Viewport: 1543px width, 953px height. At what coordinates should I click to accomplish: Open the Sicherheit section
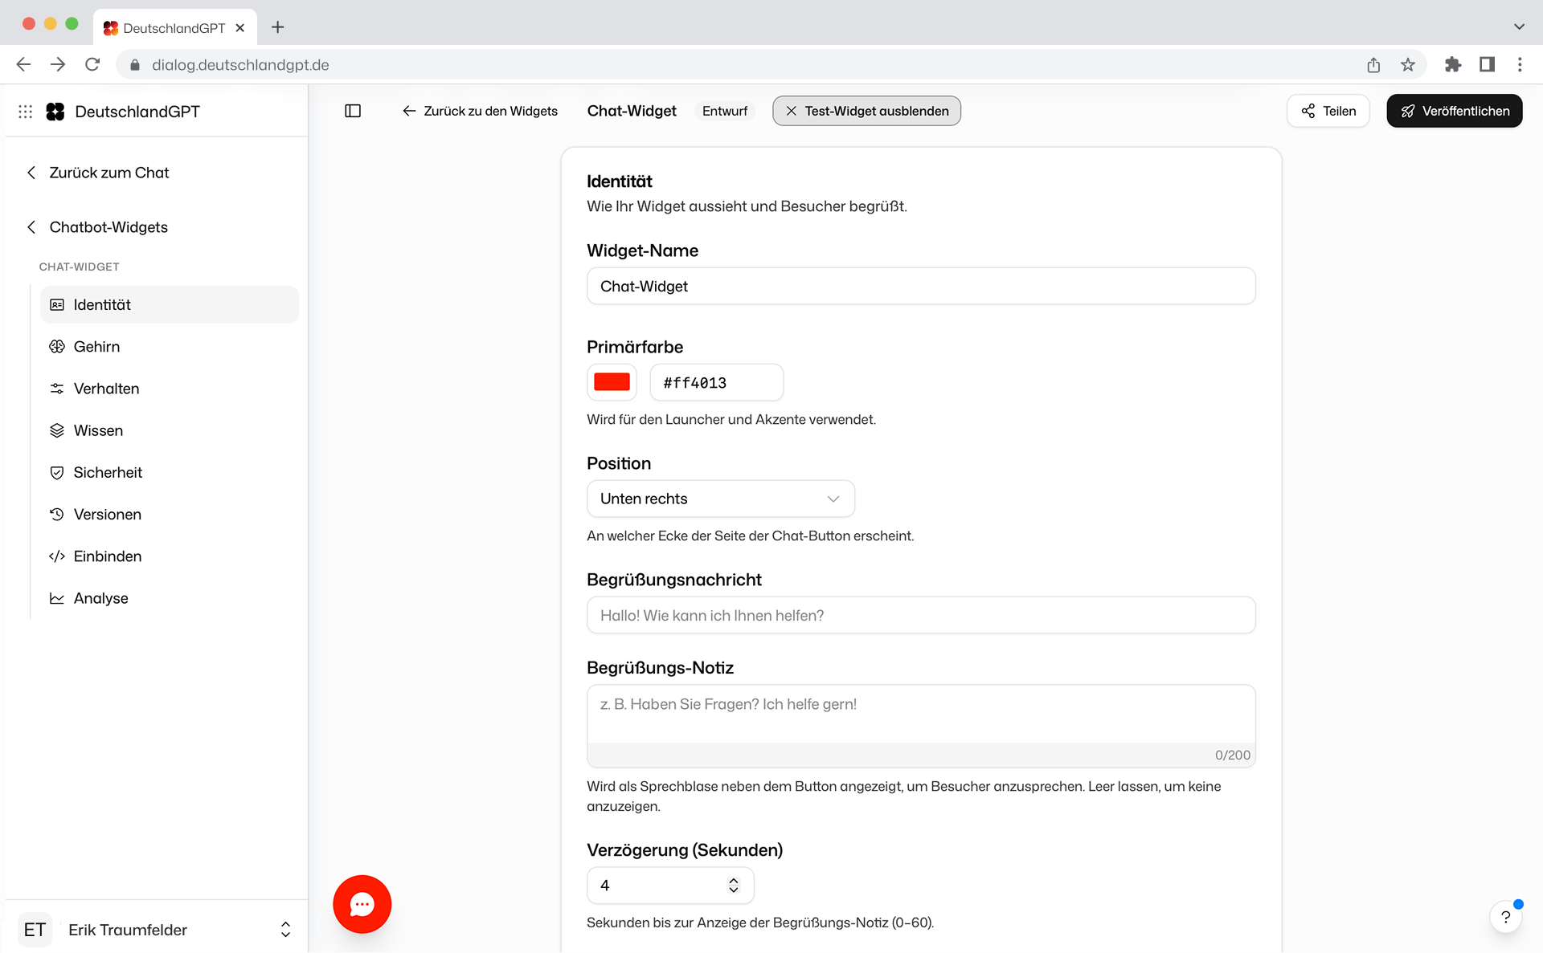(x=170, y=473)
